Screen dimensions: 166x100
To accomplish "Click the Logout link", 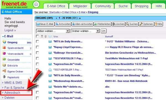I will click(10, 30).
